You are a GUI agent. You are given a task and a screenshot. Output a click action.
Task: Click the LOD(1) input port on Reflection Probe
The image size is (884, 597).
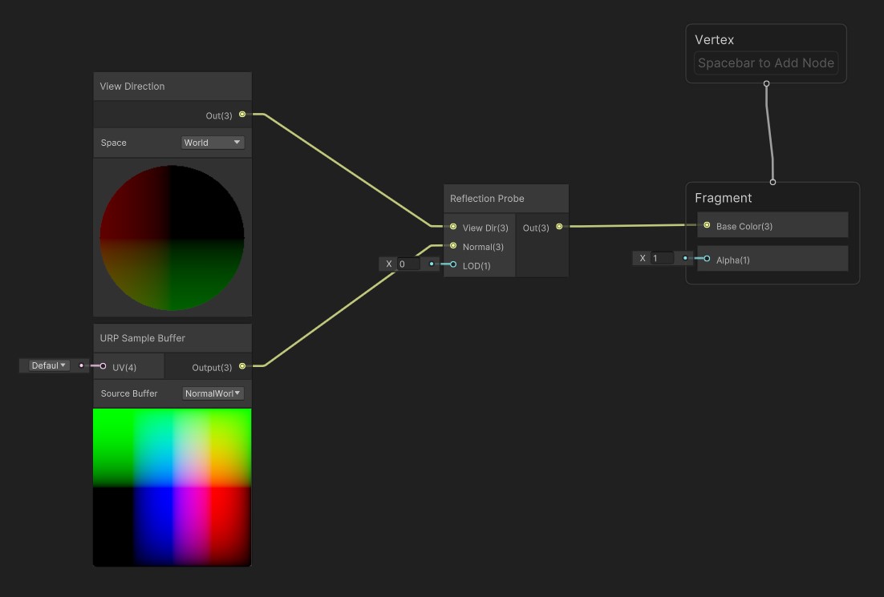(x=452, y=265)
